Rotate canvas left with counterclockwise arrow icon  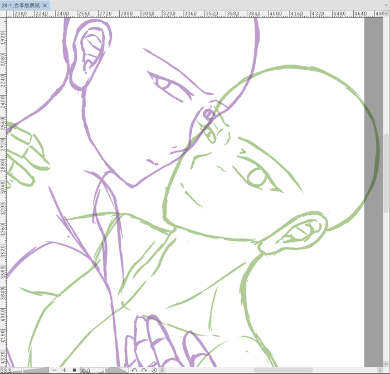134,370
